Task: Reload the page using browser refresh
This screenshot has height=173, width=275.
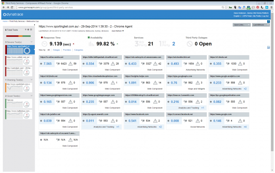Action: coord(12,7)
